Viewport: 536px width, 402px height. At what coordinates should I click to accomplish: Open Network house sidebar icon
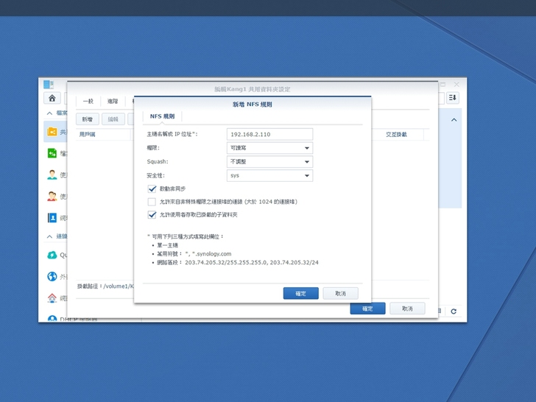(52, 297)
